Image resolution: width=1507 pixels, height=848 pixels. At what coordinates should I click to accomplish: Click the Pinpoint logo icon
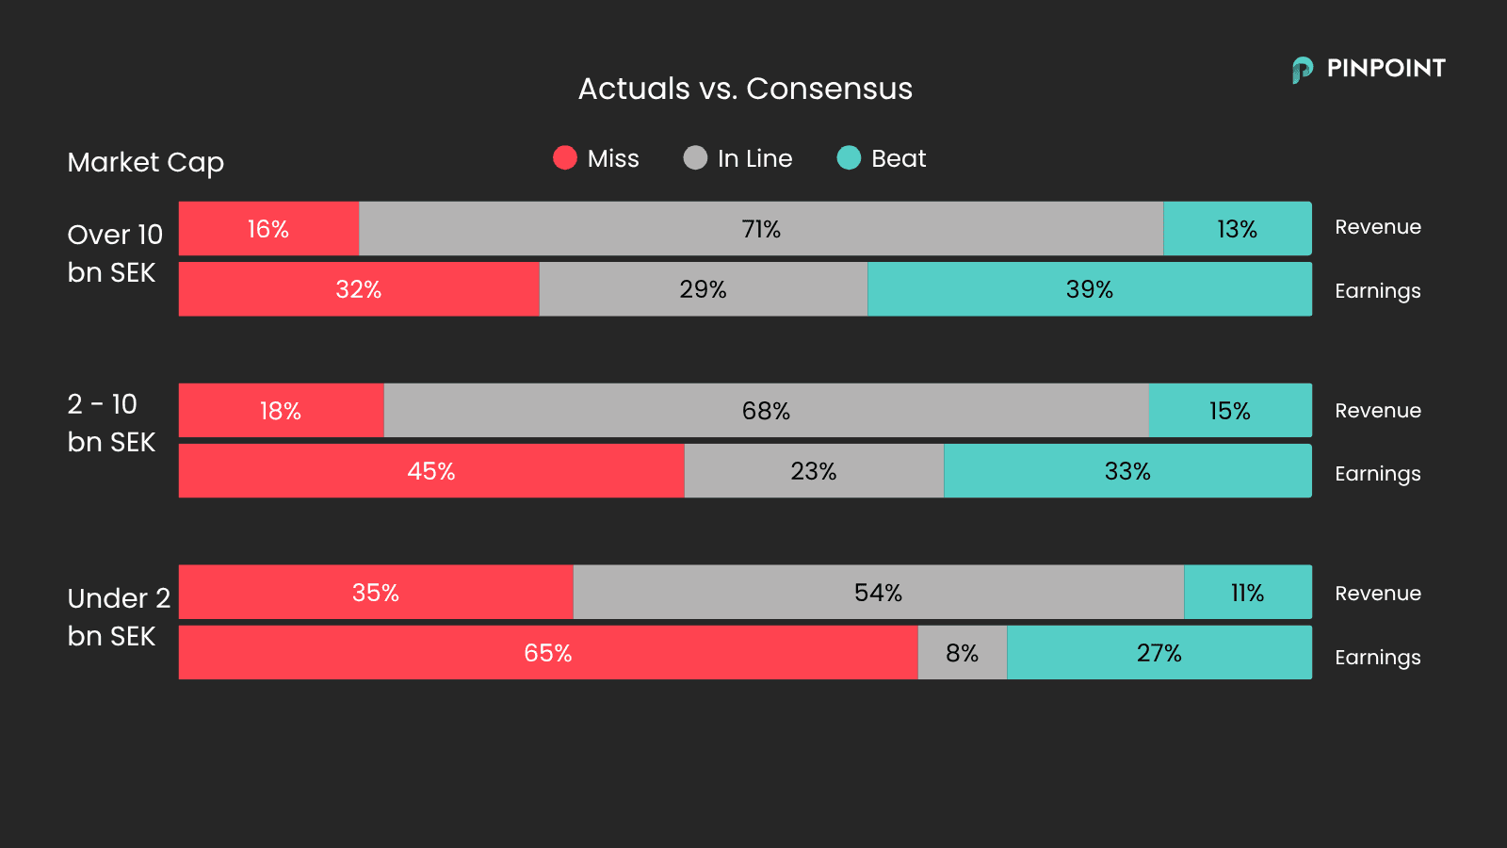[x=1303, y=70]
